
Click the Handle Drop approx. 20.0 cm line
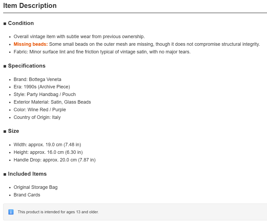click(x=55, y=160)
